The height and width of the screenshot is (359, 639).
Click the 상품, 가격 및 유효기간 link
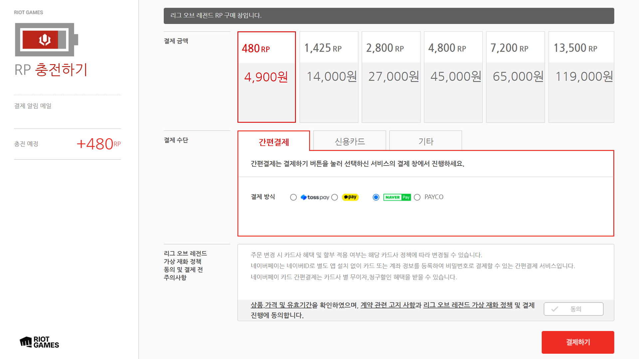tap(281, 305)
